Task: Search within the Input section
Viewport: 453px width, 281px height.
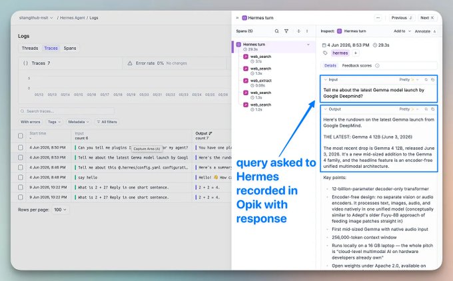Action: coord(426,80)
